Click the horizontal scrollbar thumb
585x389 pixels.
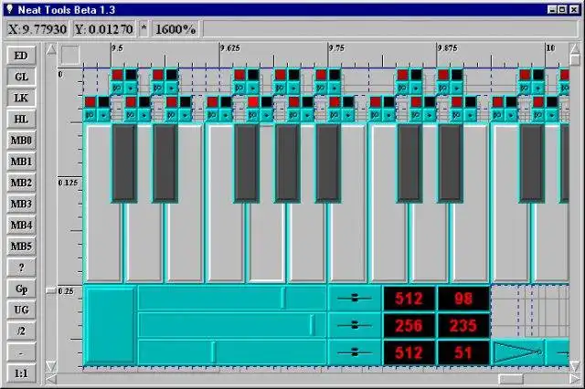point(511,379)
